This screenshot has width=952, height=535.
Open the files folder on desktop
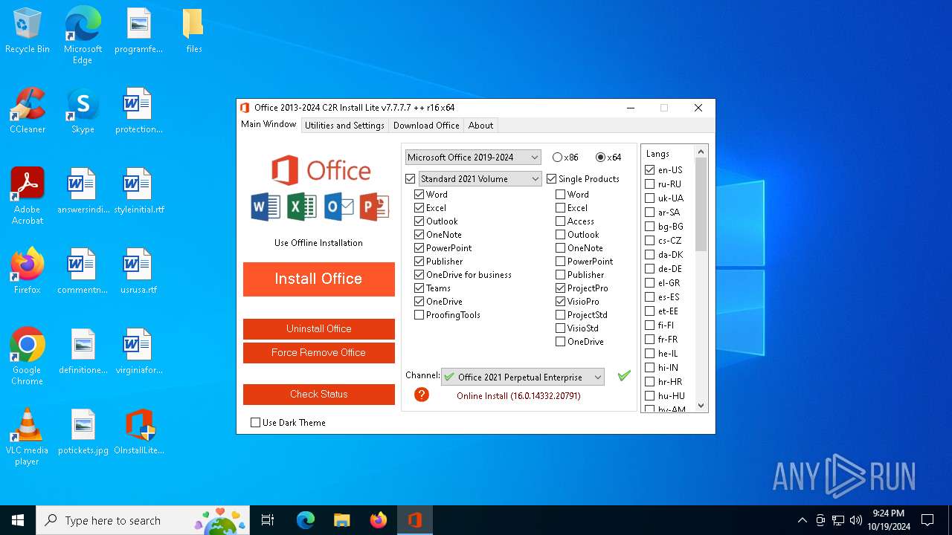coord(193,30)
